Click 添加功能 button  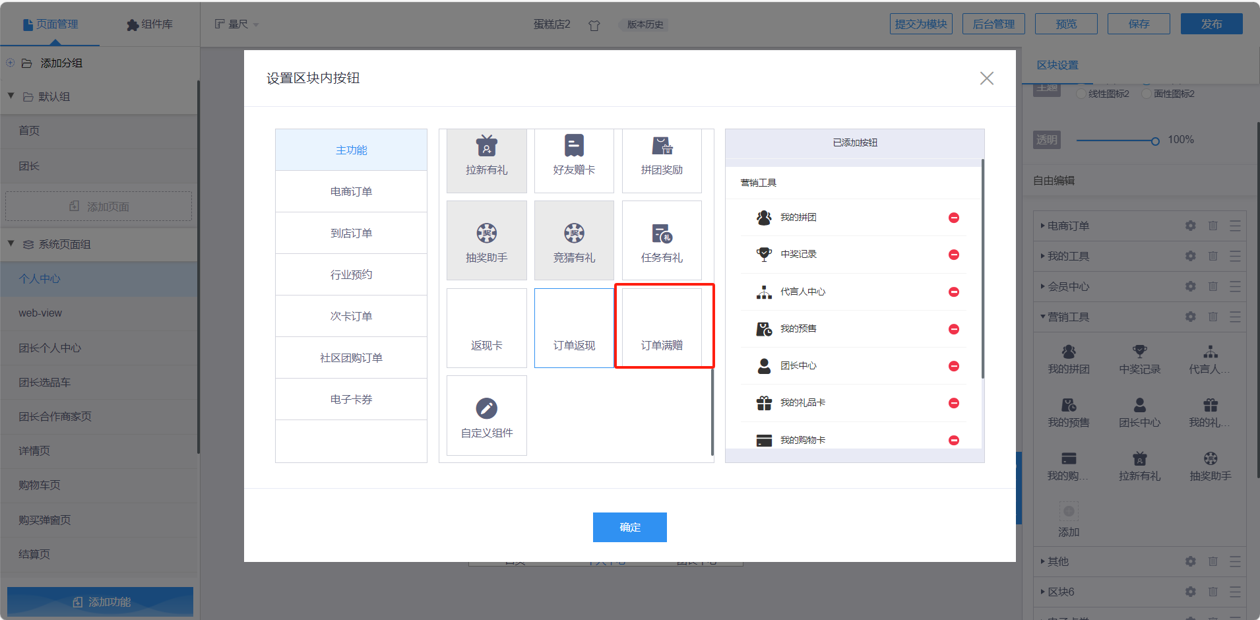click(x=100, y=602)
